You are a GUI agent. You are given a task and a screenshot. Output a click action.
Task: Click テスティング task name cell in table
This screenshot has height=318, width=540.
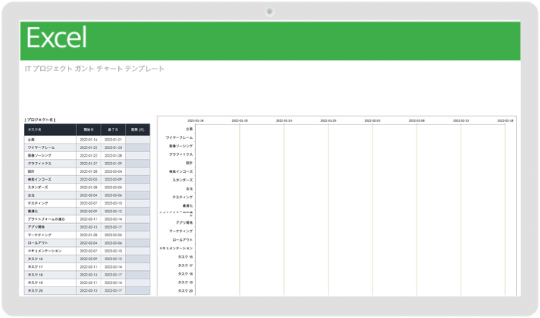pos(50,203)
